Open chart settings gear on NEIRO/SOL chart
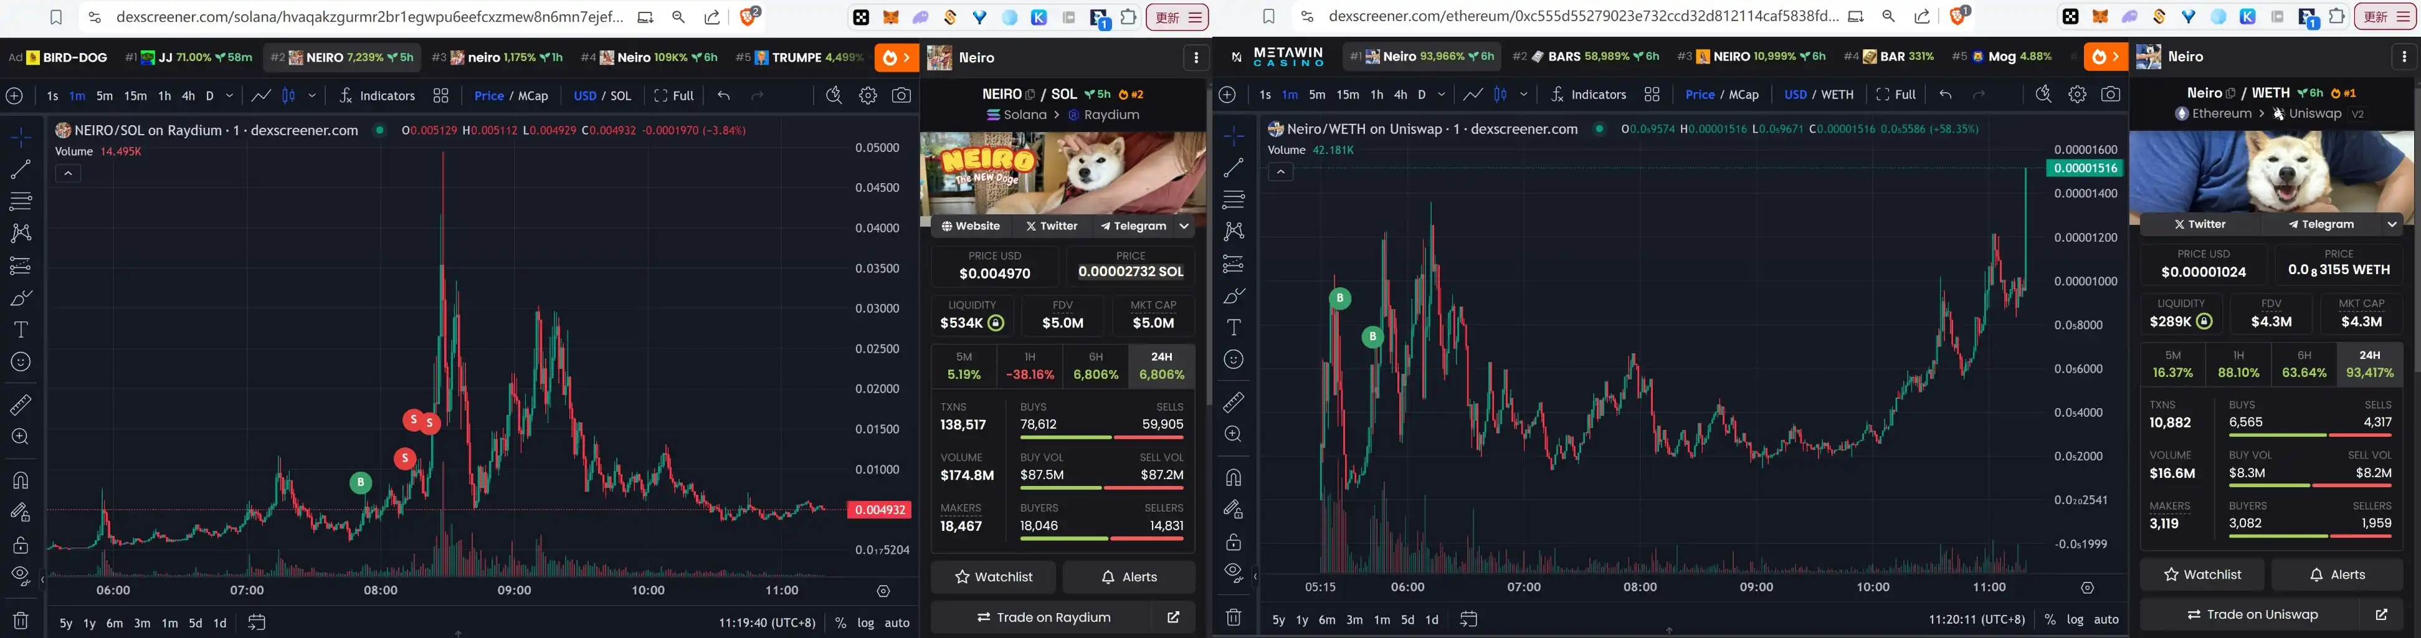 (867, 96)
